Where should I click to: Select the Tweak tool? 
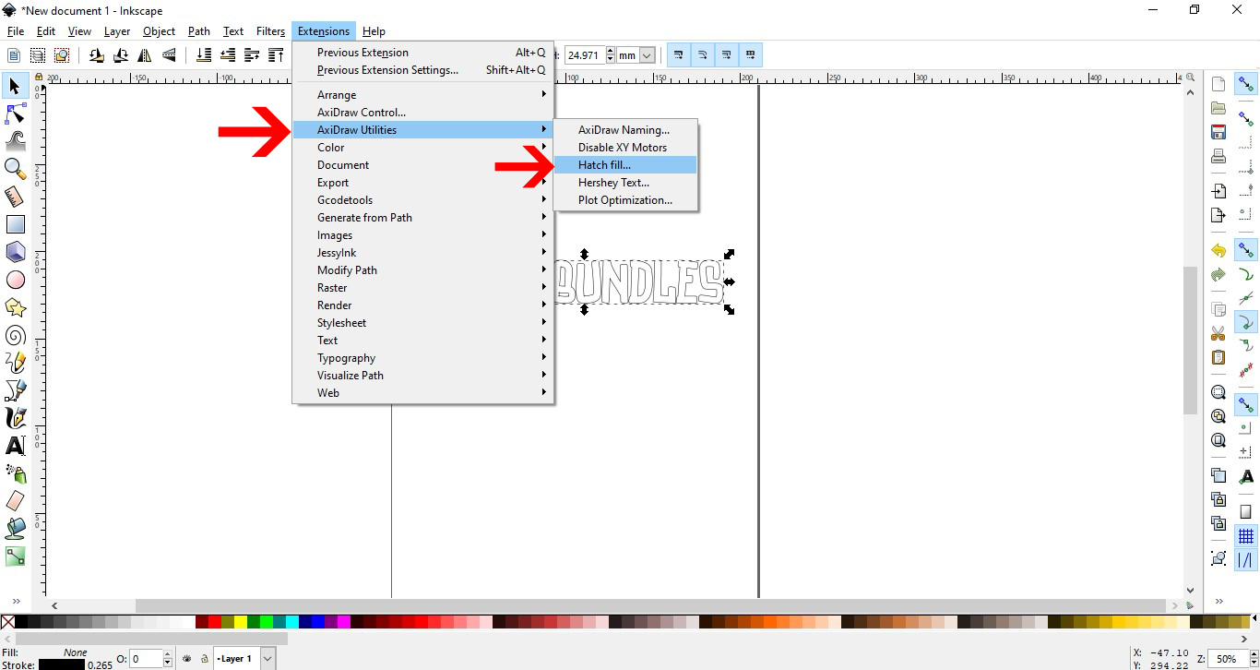pyautogui.click(x=15, y=141)
